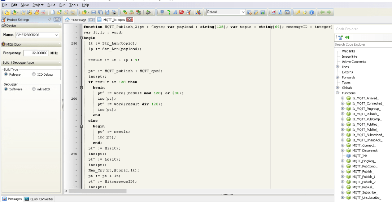Click the Program chip icon
Viewport: 392px width, 202px height.
(x=148, y=12)
